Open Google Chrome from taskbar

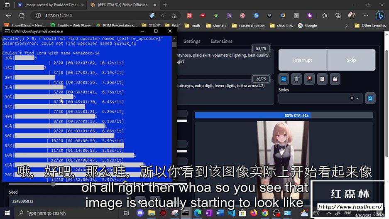(265, 213)
